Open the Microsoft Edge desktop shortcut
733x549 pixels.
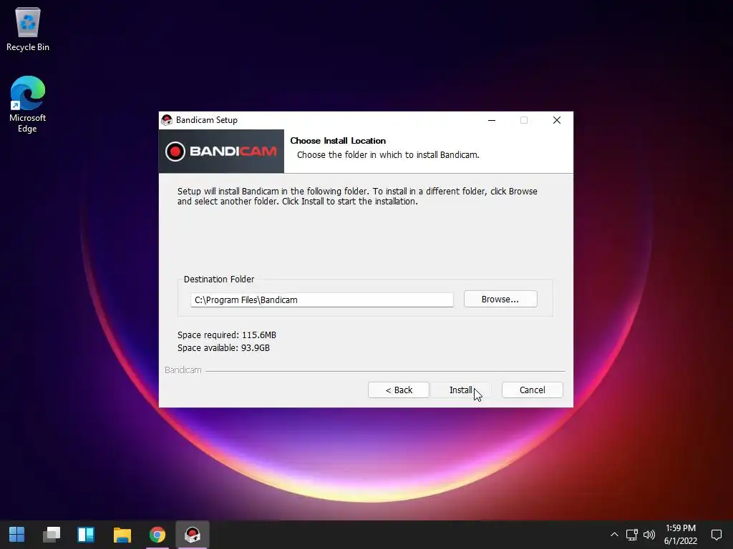click(x=28, y=104)
